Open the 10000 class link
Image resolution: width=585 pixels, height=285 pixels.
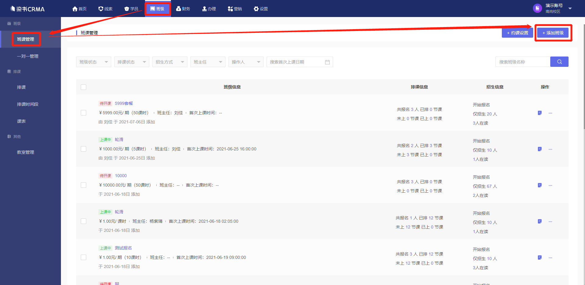click(x=121, y=176)
